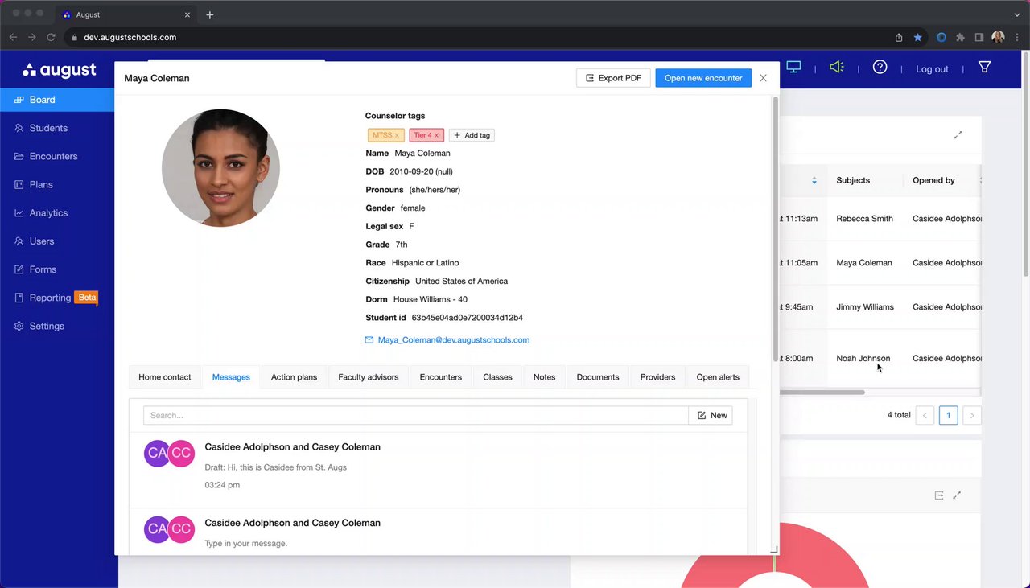Remove the Tier 4 counselor tag
This screenshot has width=1030, height=588.
pos(436,135)
